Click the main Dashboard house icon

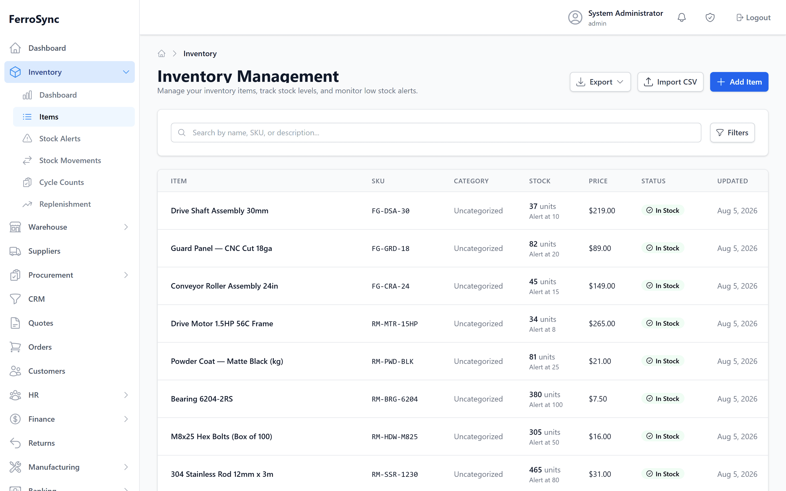pyautogui.click(x=15, y=48)
